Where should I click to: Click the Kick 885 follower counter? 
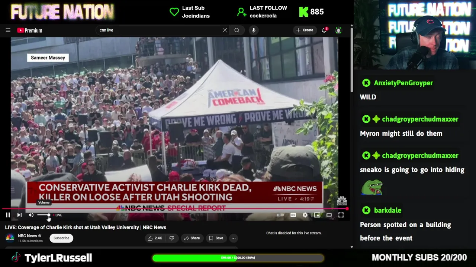point(312,12)
